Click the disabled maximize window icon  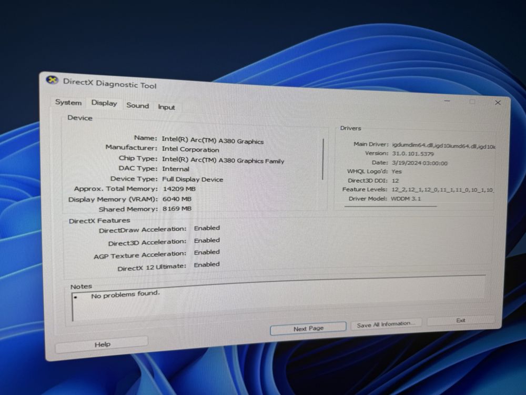point(472,102)
